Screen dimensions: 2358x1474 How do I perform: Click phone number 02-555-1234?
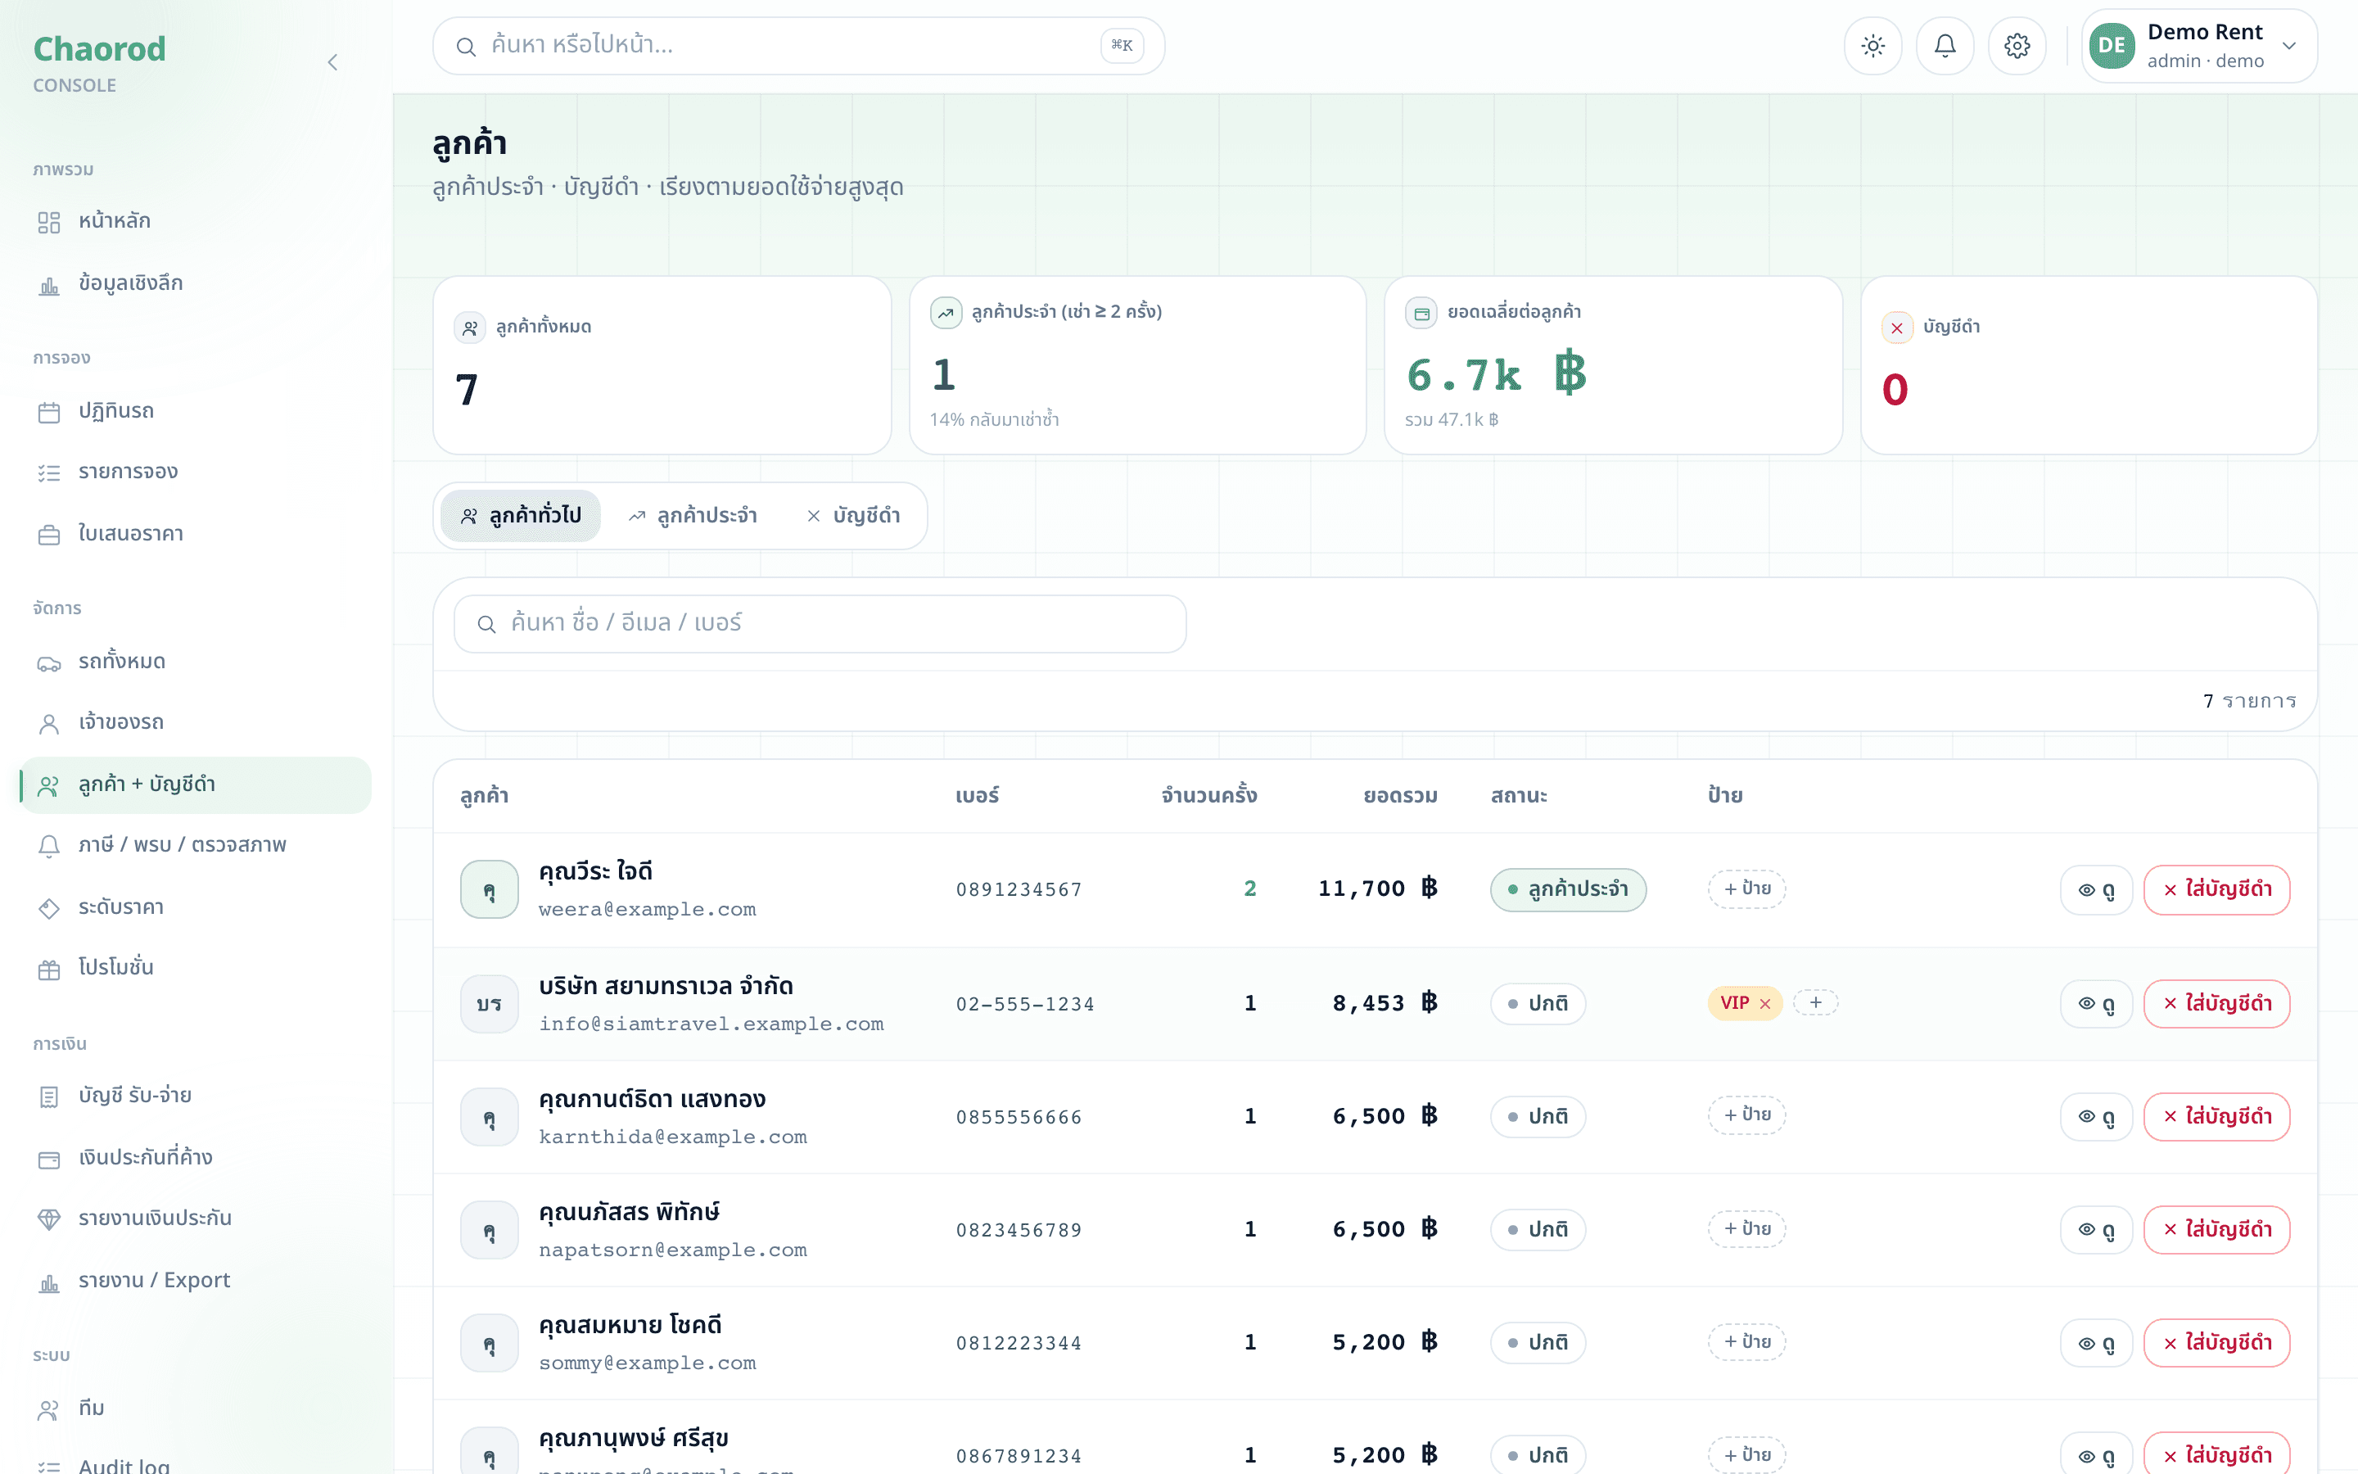click(1025, 1004)
